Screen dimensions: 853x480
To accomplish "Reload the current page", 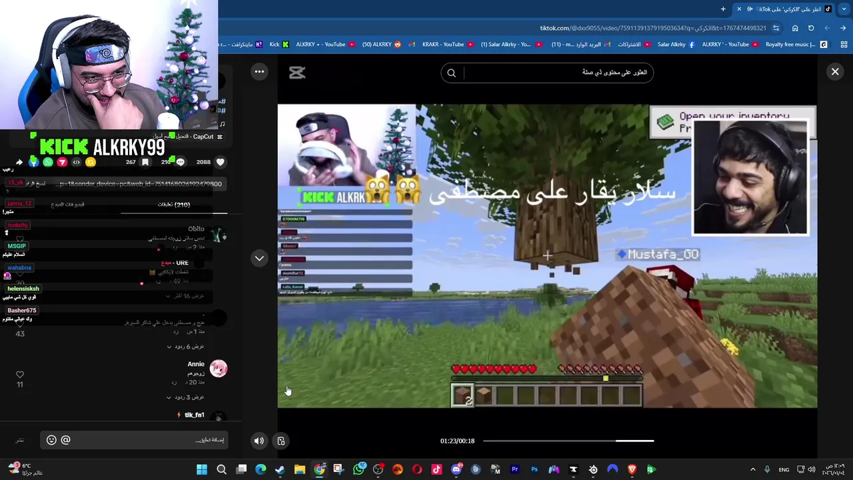I will pyautogui.click(x=811, y=28).
